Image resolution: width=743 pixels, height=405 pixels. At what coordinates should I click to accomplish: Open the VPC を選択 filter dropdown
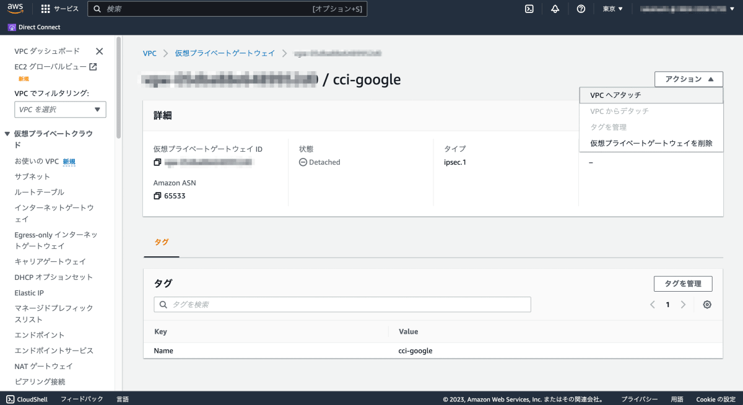[x=60, y=110]
